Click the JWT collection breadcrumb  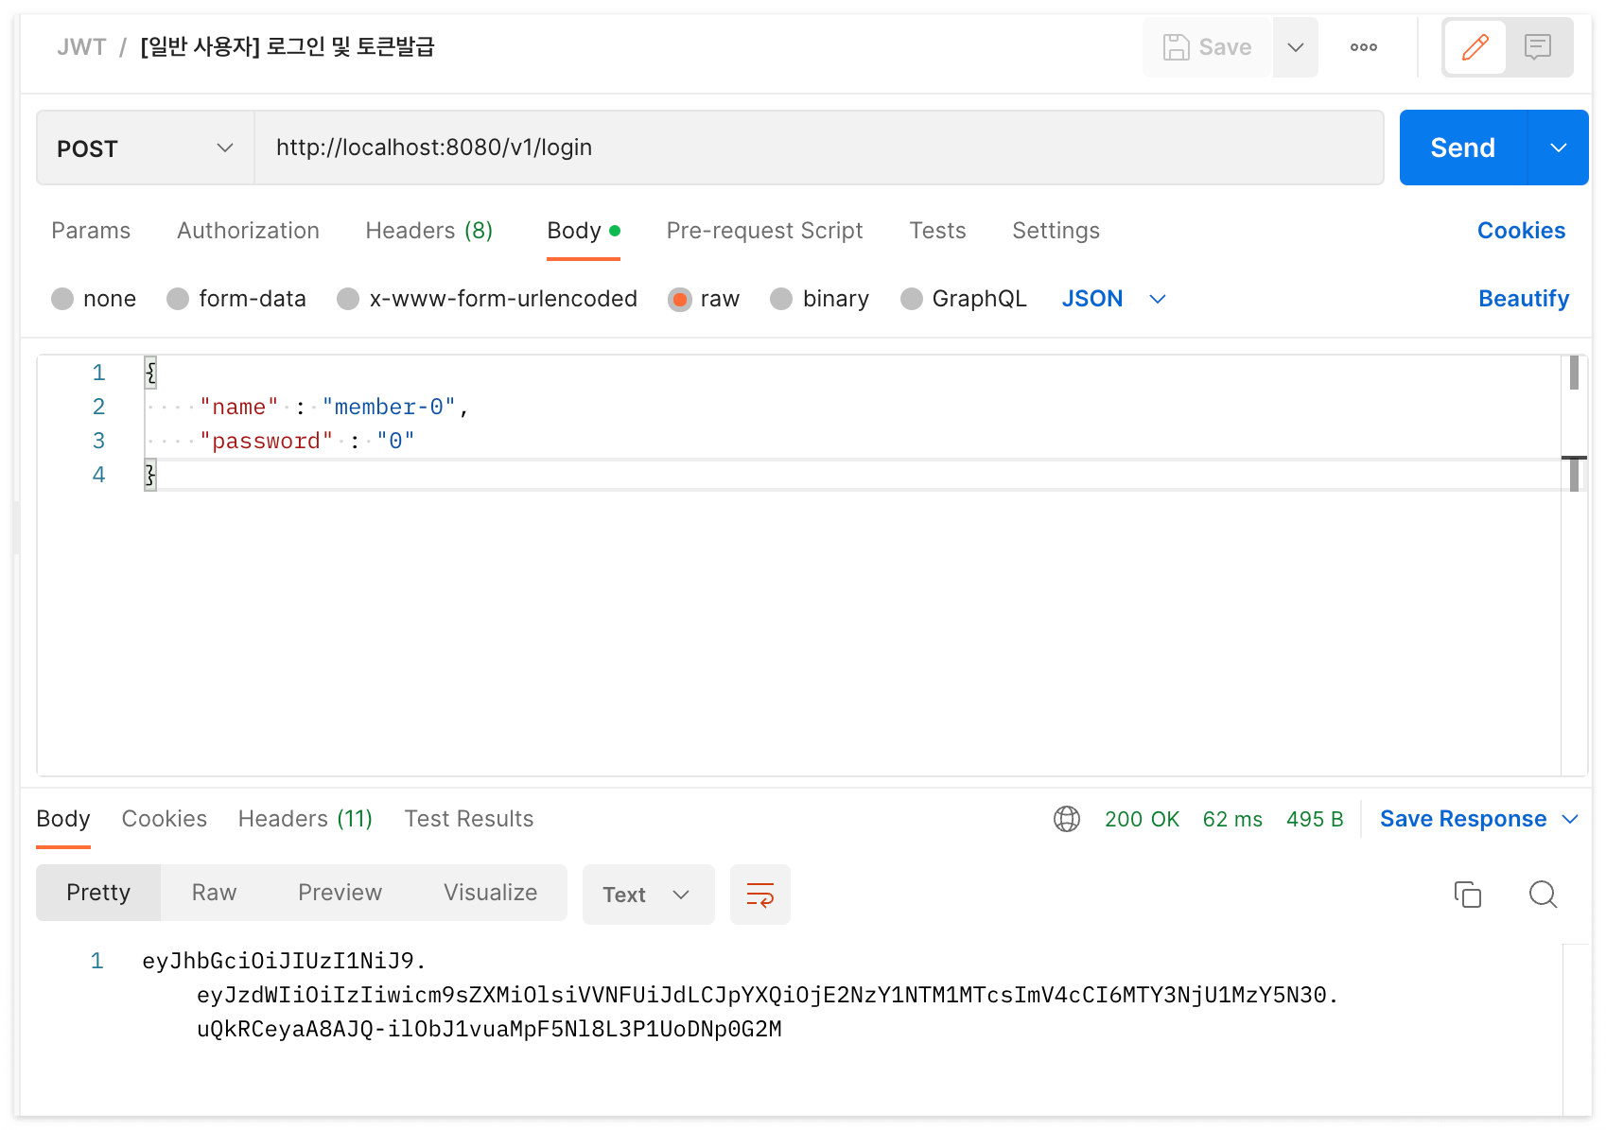[80, 47]
